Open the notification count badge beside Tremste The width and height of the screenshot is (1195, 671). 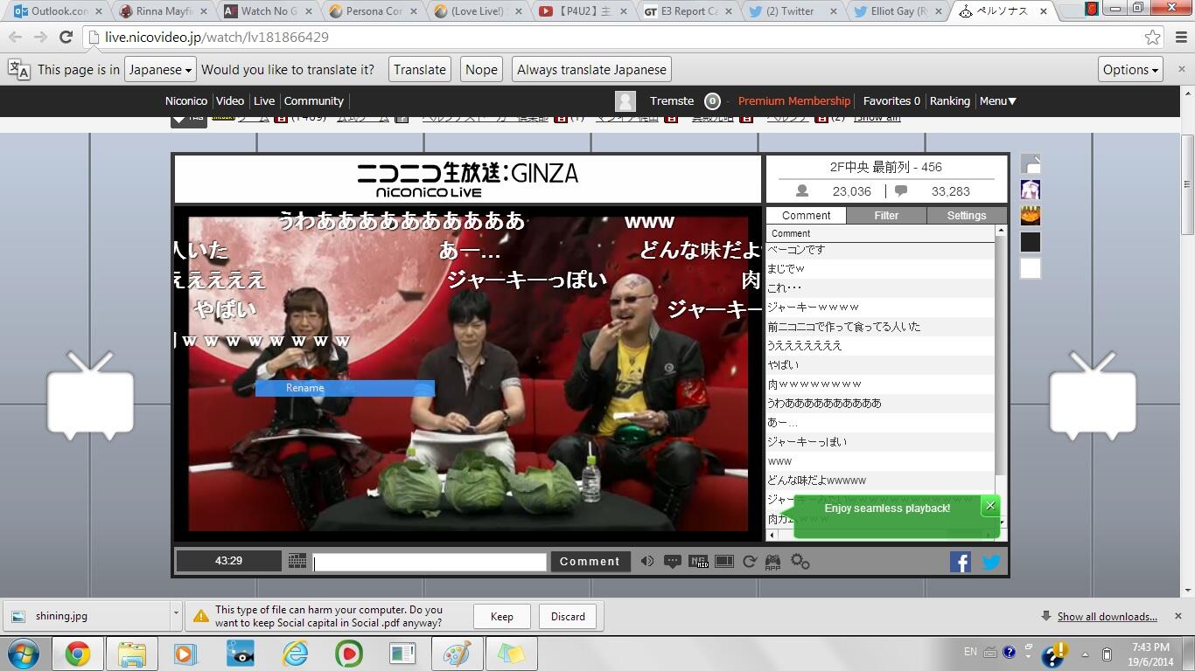tap(712, 100)
